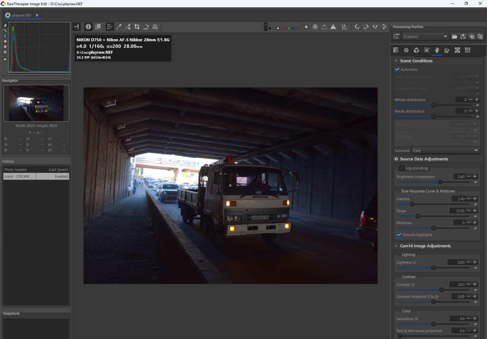Open the Exposure tab in tool panel
The image size is (487, 339).
point(396,50)
